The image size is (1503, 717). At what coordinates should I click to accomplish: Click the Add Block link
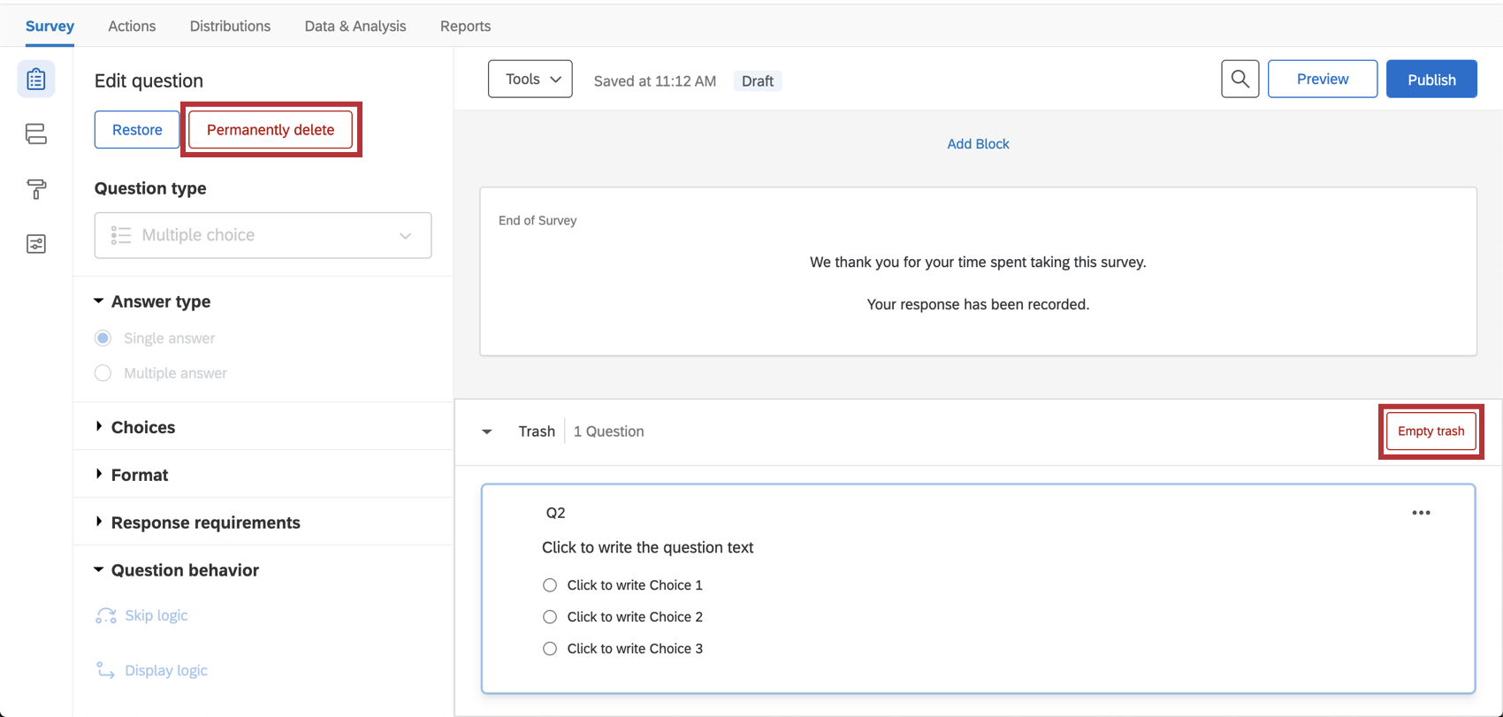[978, 144]
